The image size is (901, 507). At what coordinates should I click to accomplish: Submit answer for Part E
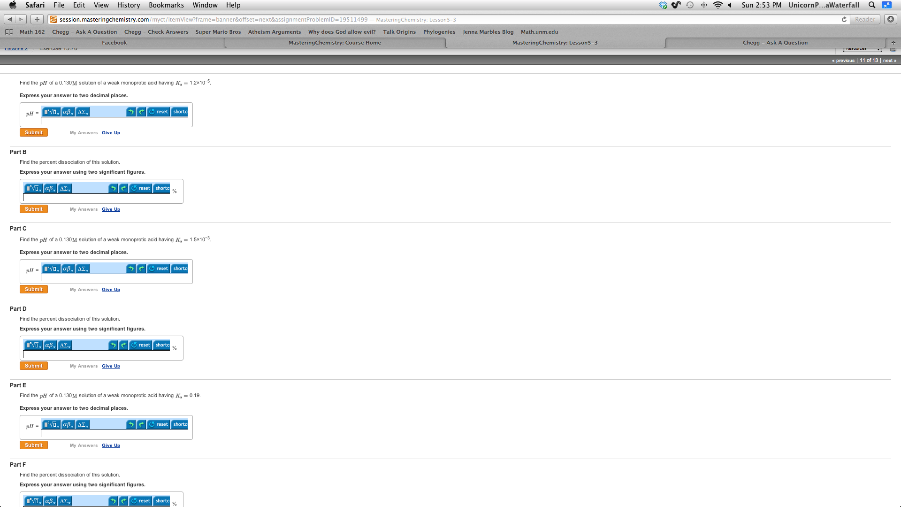pos(33,445)
